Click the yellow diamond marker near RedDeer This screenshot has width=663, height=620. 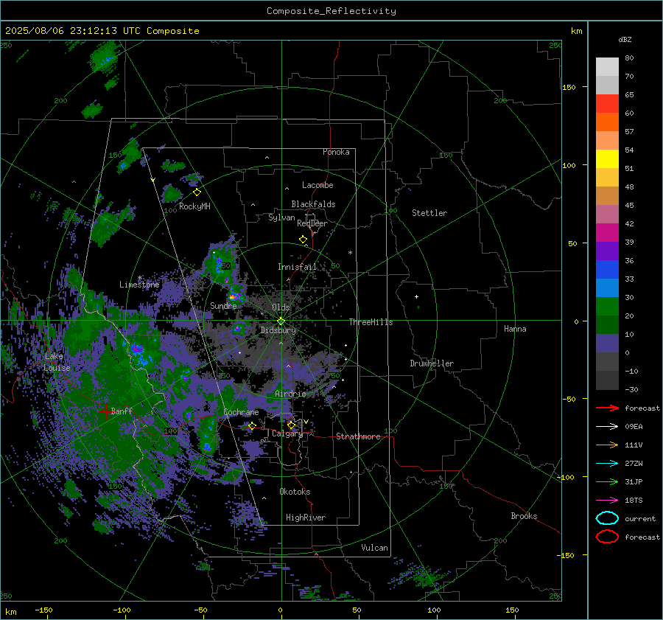(x=304, y=240)
